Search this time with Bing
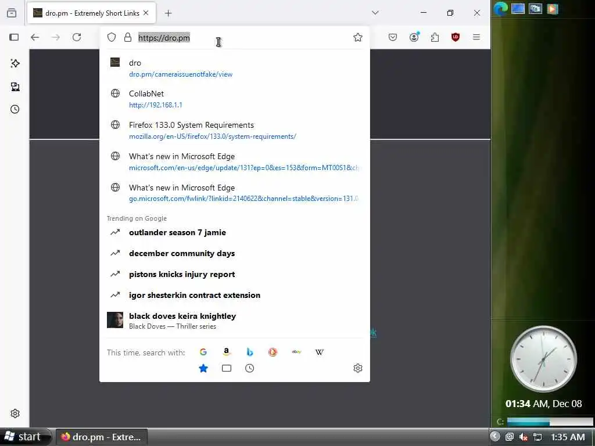This screenshot has width=595, height=446. coord(250,352)
